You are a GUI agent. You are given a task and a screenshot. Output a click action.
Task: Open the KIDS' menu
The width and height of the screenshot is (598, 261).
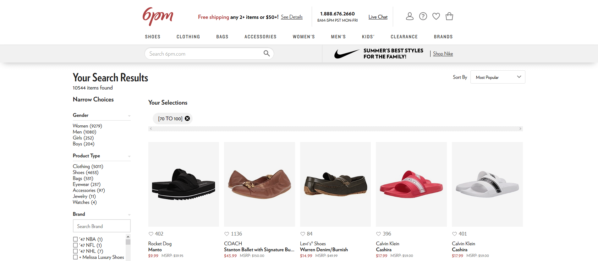click(368, 37)
